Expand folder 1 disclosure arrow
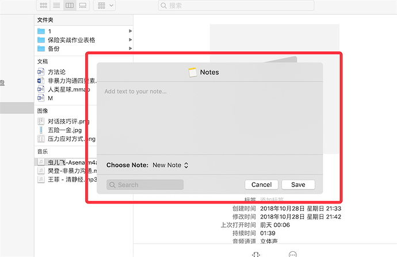This screenshot has width=397, height=257. click(131, 31)
